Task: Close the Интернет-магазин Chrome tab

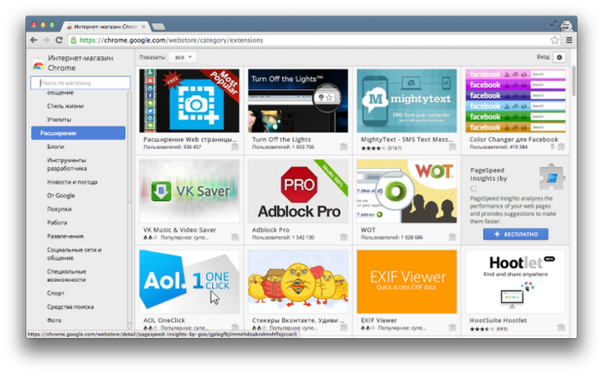Action: point(143,27)
